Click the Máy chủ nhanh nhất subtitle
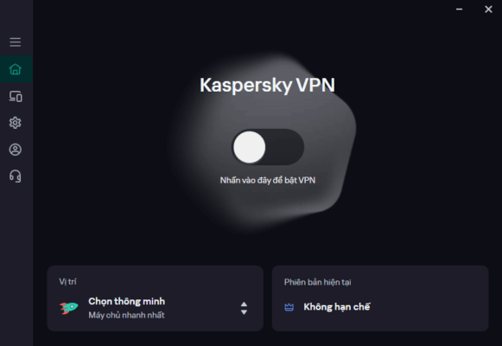Image resolution: width=502 pixels, height=346 pixels. pyautogui.click(x=126, y=315)
